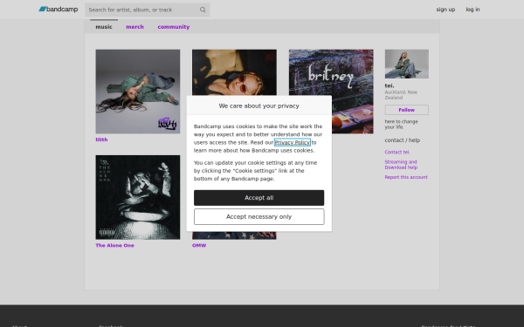Image resolution: width=524 pixels, height=327 pixels.
Task: Click Report this account link
Action: (x=406, y=177)
